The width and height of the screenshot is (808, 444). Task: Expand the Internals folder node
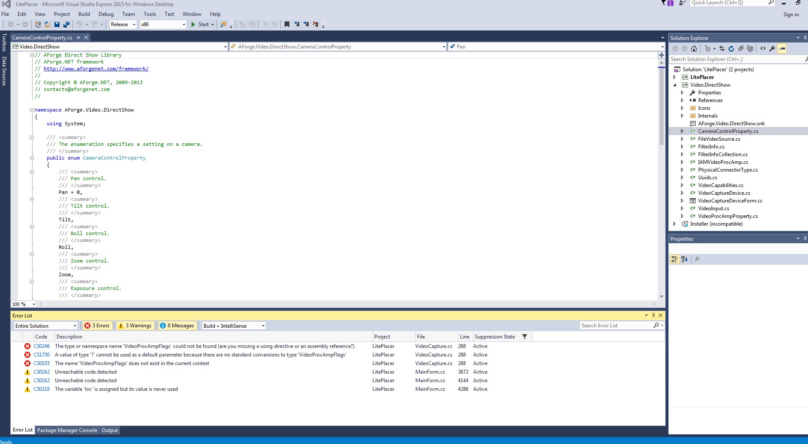coord(682,116)
